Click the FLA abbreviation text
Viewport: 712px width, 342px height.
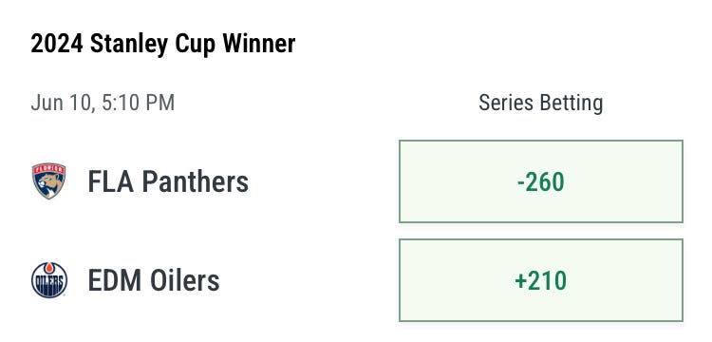click(x=110, y=182)
